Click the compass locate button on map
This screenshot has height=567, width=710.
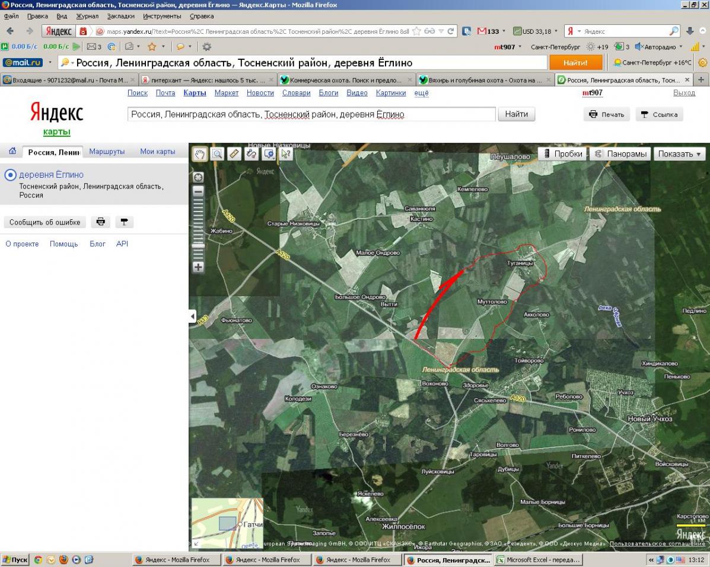198,177
